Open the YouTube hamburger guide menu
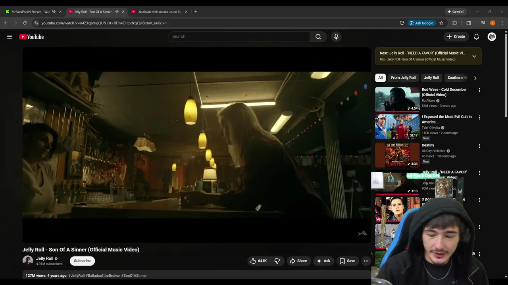 (x=10, y=37)
